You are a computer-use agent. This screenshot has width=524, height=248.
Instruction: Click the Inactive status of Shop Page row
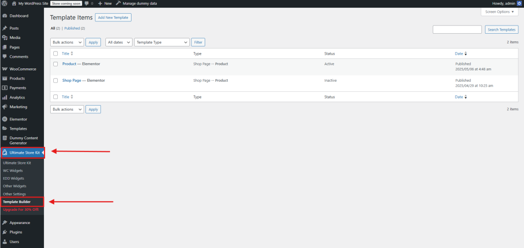[x=330, y=80]
